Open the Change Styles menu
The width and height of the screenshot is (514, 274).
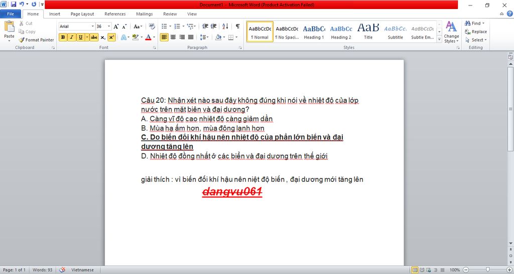(451, 32)
